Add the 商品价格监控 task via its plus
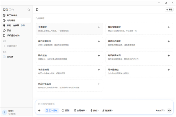 (99, 84)
